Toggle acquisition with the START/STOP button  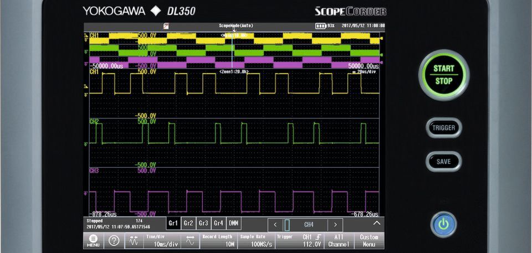444,75
